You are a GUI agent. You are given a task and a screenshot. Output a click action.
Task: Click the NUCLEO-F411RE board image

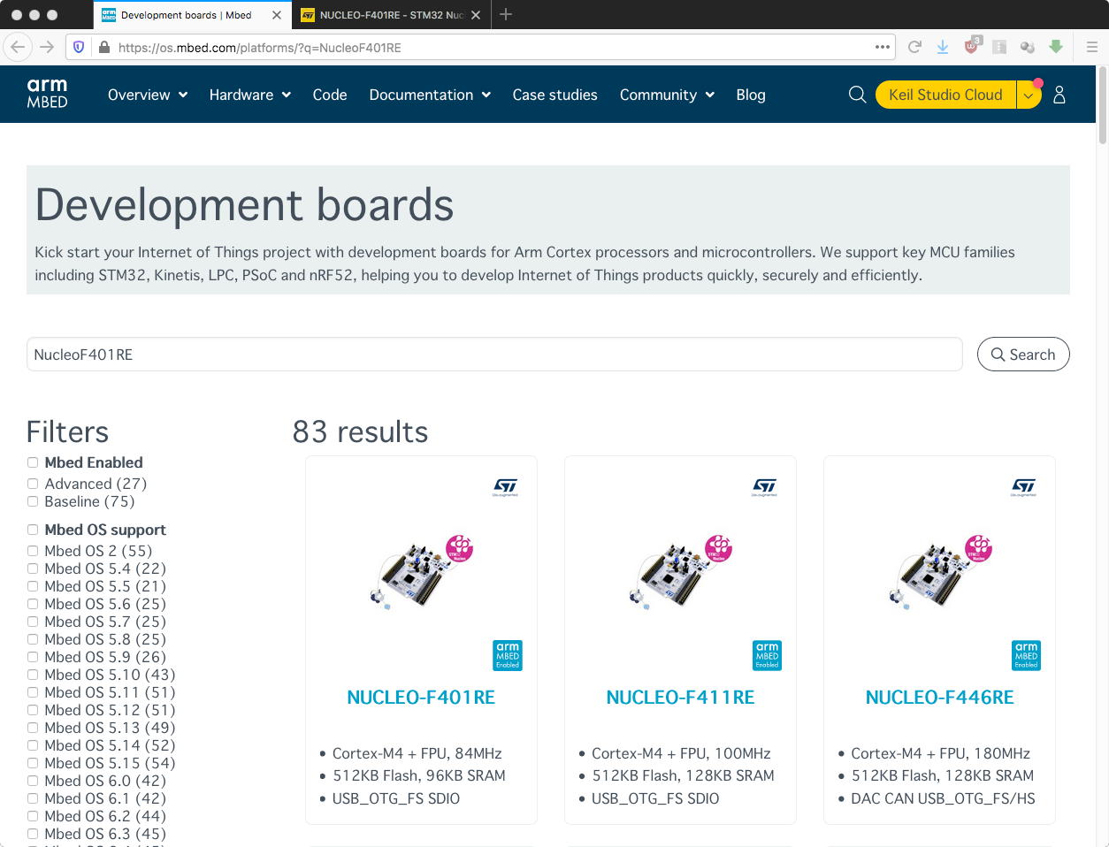[x=680, y=571]
